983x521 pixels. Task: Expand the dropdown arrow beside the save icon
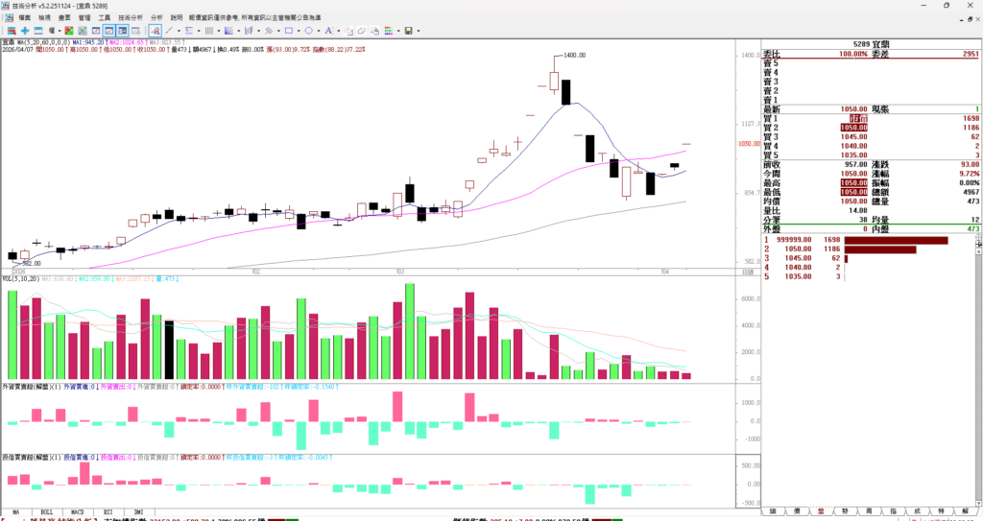419,31
